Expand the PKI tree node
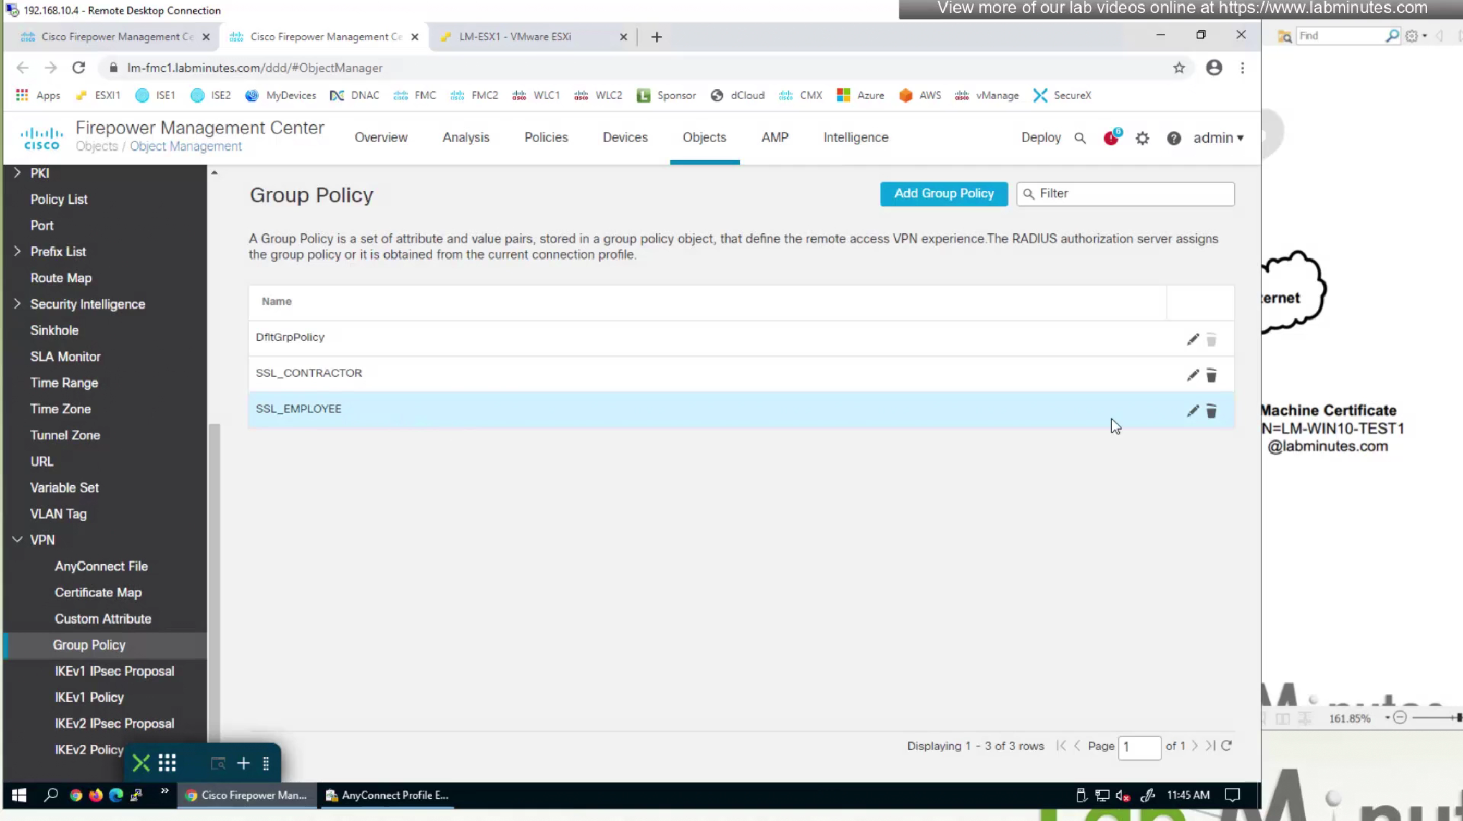 click(x=17, y=173)
